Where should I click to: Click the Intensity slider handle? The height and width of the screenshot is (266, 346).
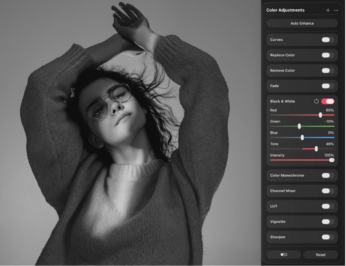(x=332, y=160)
